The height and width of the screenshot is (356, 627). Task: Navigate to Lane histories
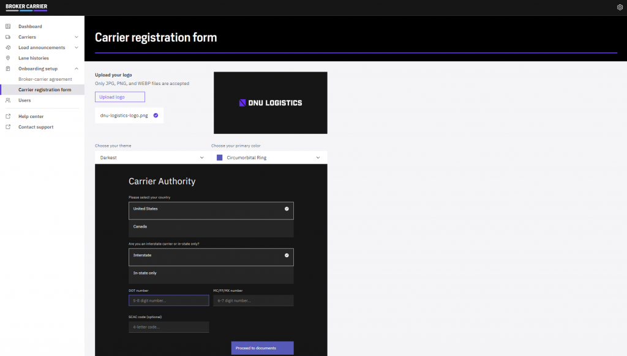(x=34, y=58)
